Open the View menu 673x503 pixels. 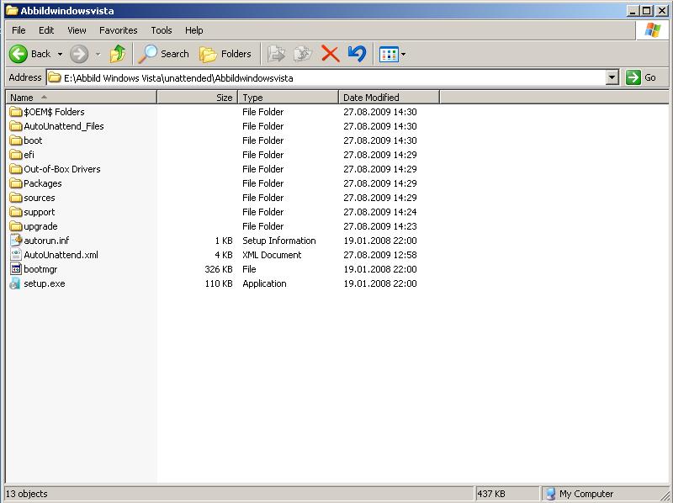(77, 30)
